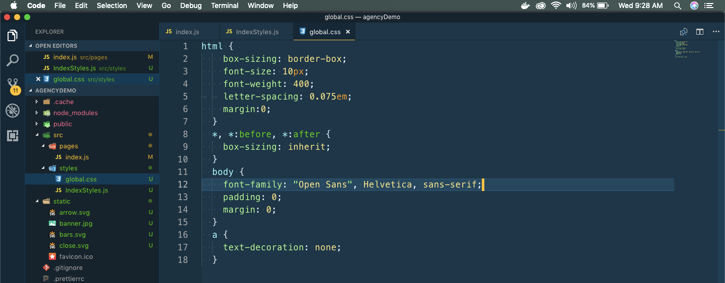This screenshot has height=283, width=725.
Task: Open IndexStyles.js under styles folder
Action: pyautogui.click(x=92, y=190)
